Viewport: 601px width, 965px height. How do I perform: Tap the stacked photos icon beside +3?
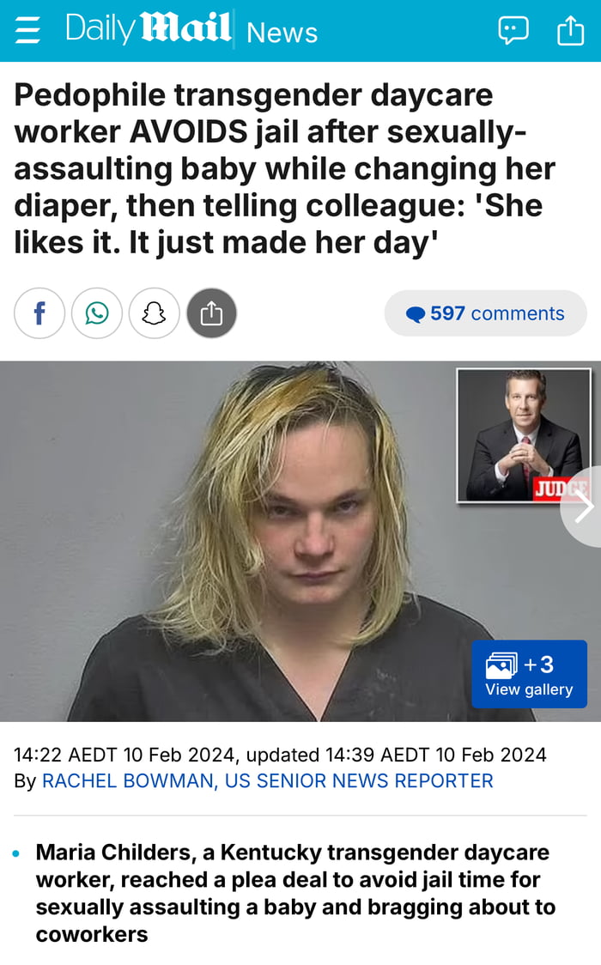501,665
